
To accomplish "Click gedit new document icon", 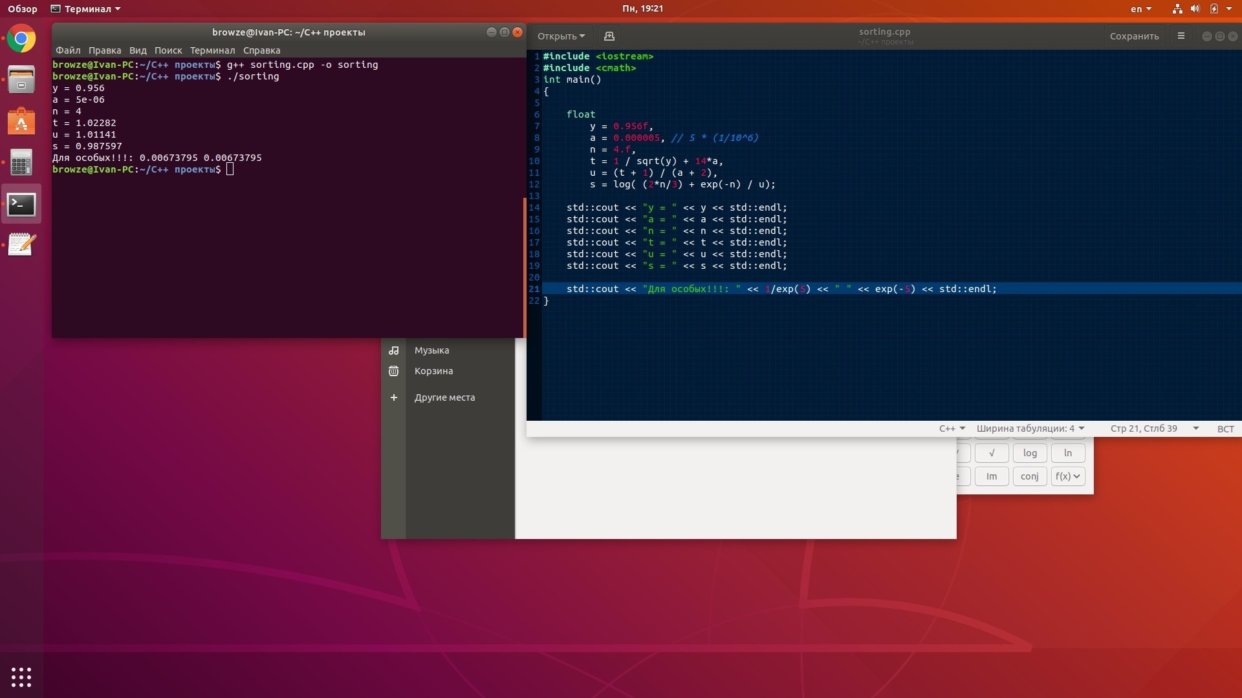I will coord(609,36).
